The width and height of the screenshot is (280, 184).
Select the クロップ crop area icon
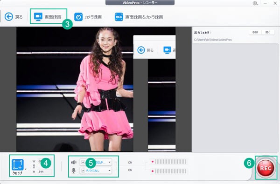click(18, 165)
